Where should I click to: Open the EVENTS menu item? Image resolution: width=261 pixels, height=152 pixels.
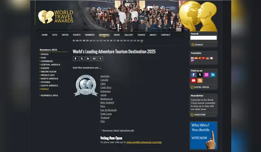coord(77,35)
